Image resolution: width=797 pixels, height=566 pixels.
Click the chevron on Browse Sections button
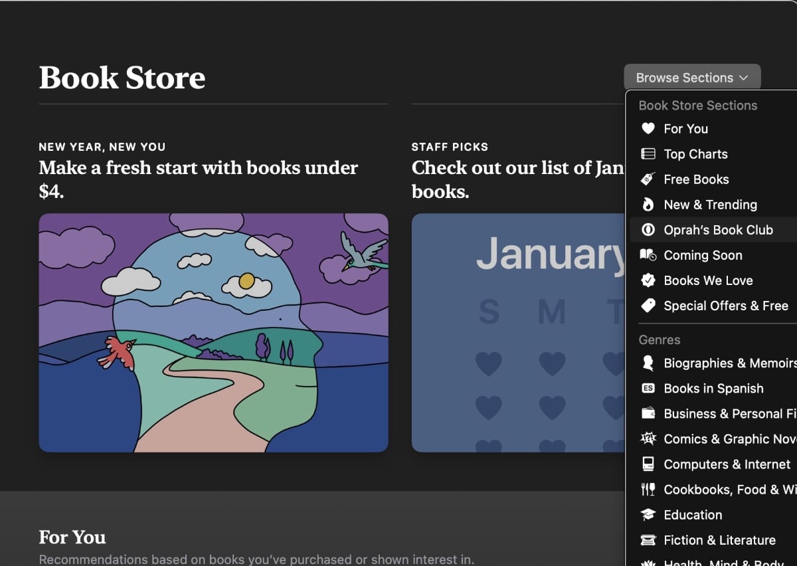pyautogui.click(x=743, y=78)
